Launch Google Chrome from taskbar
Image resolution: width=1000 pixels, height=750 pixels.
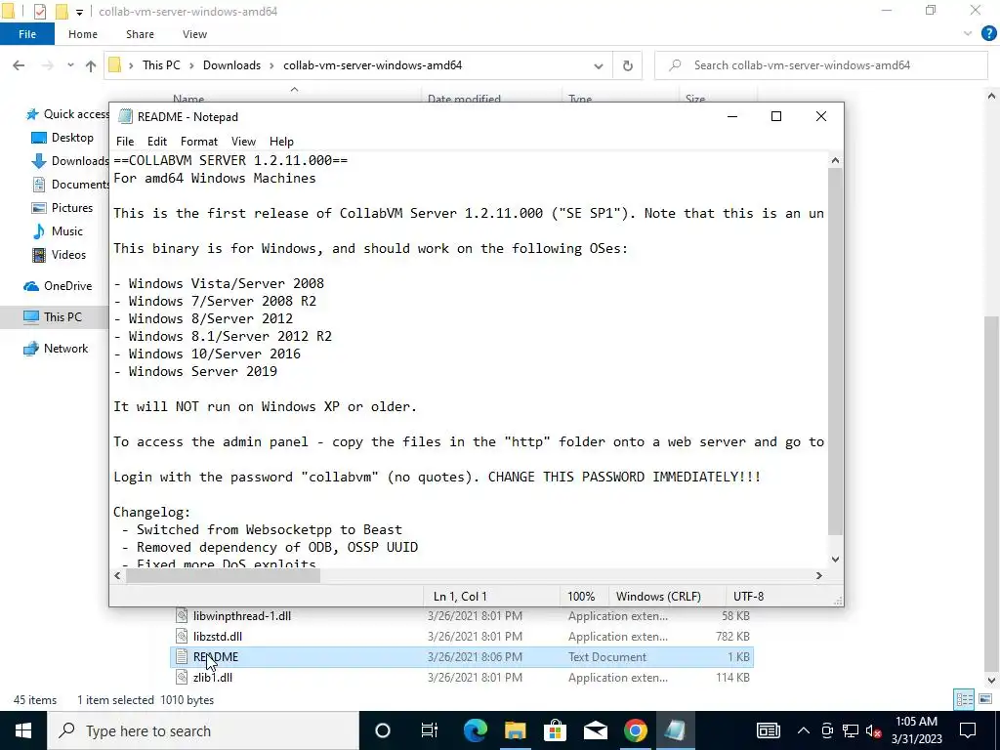(x=635, y=730)
